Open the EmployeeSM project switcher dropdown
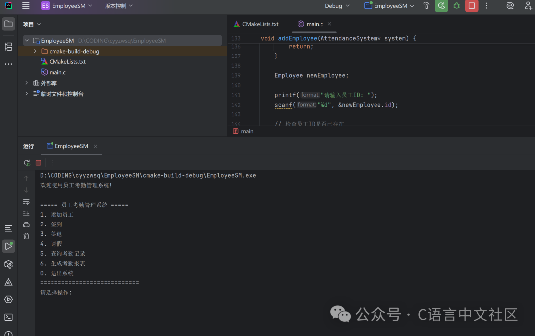This screenshot has width=535, height=336. point(66,6)
